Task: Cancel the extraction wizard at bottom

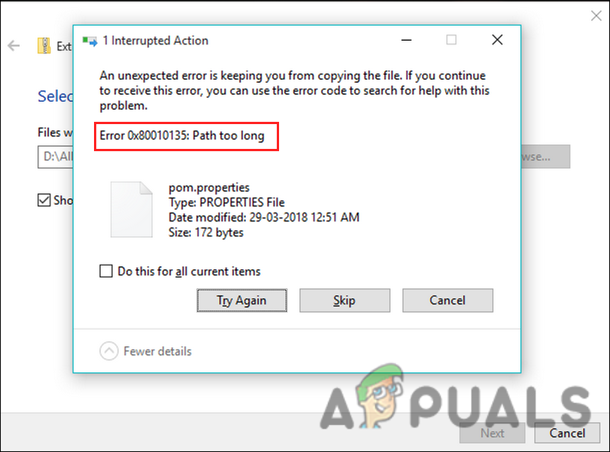Action: [x=567, y=432]
